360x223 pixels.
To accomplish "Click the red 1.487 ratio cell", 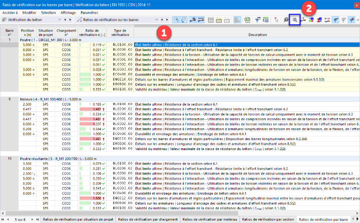I will point(92,109).
